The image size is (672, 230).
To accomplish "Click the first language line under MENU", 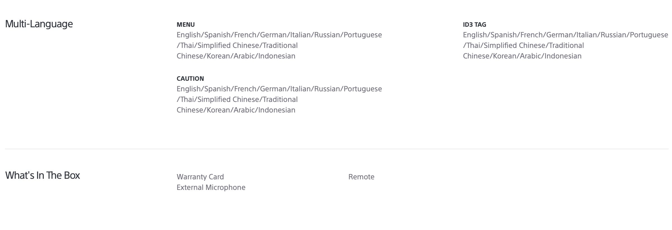I will tap(279, 35).
